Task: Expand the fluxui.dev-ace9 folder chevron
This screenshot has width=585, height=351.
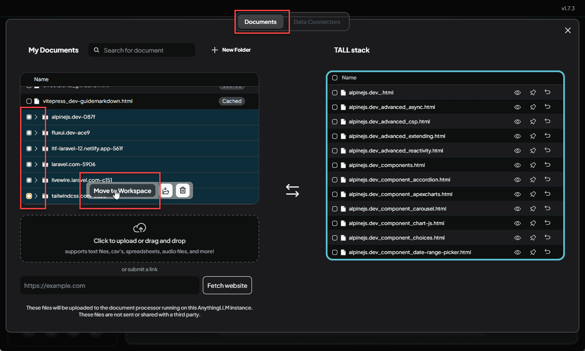Action: click(36, 133)
